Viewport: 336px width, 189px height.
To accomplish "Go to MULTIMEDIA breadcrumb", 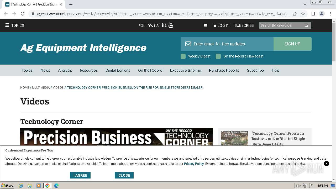I will [x=41, y=88].
